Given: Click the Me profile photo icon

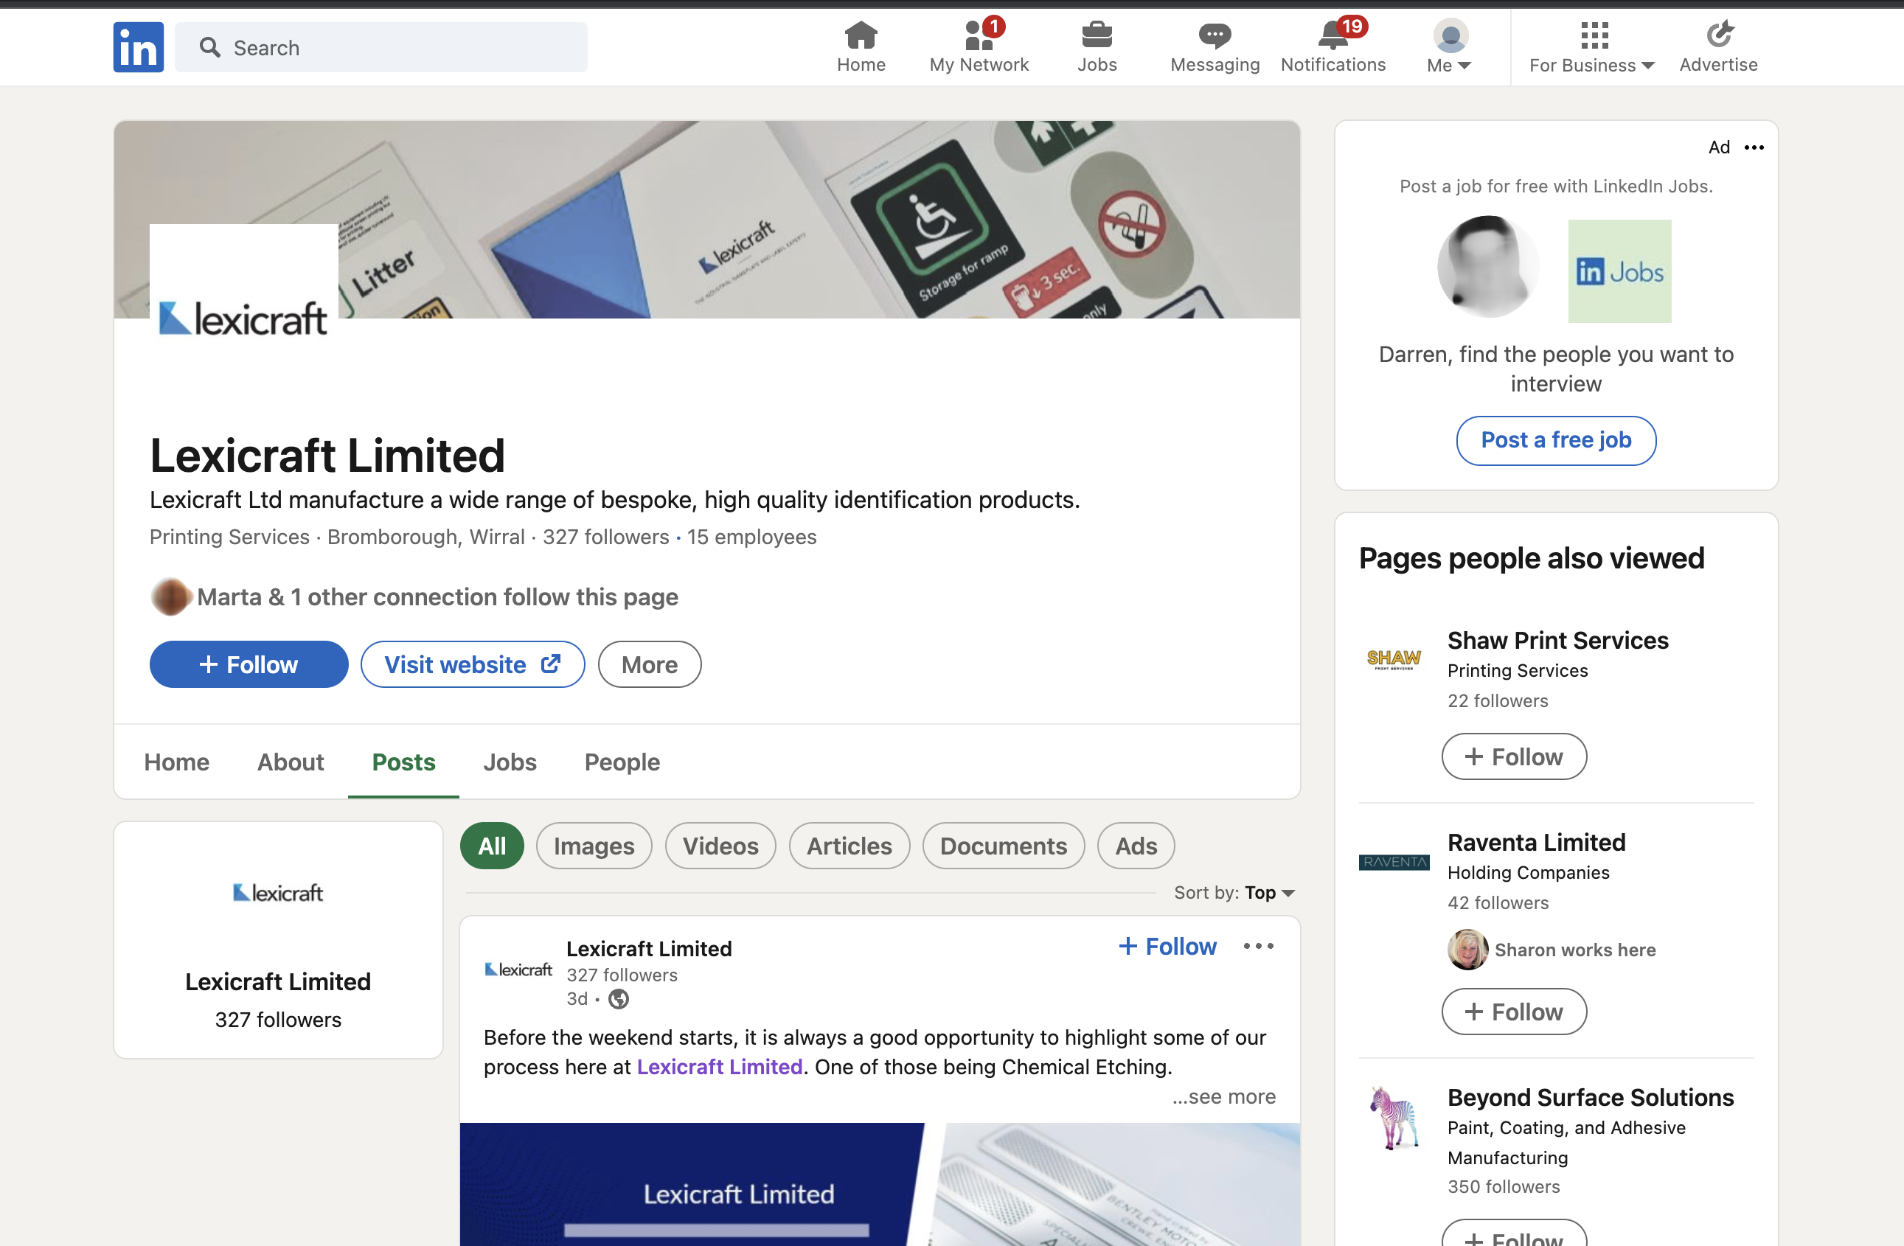Looking at the screenshot, I should pyautogui.click(x=1448, y=36).
